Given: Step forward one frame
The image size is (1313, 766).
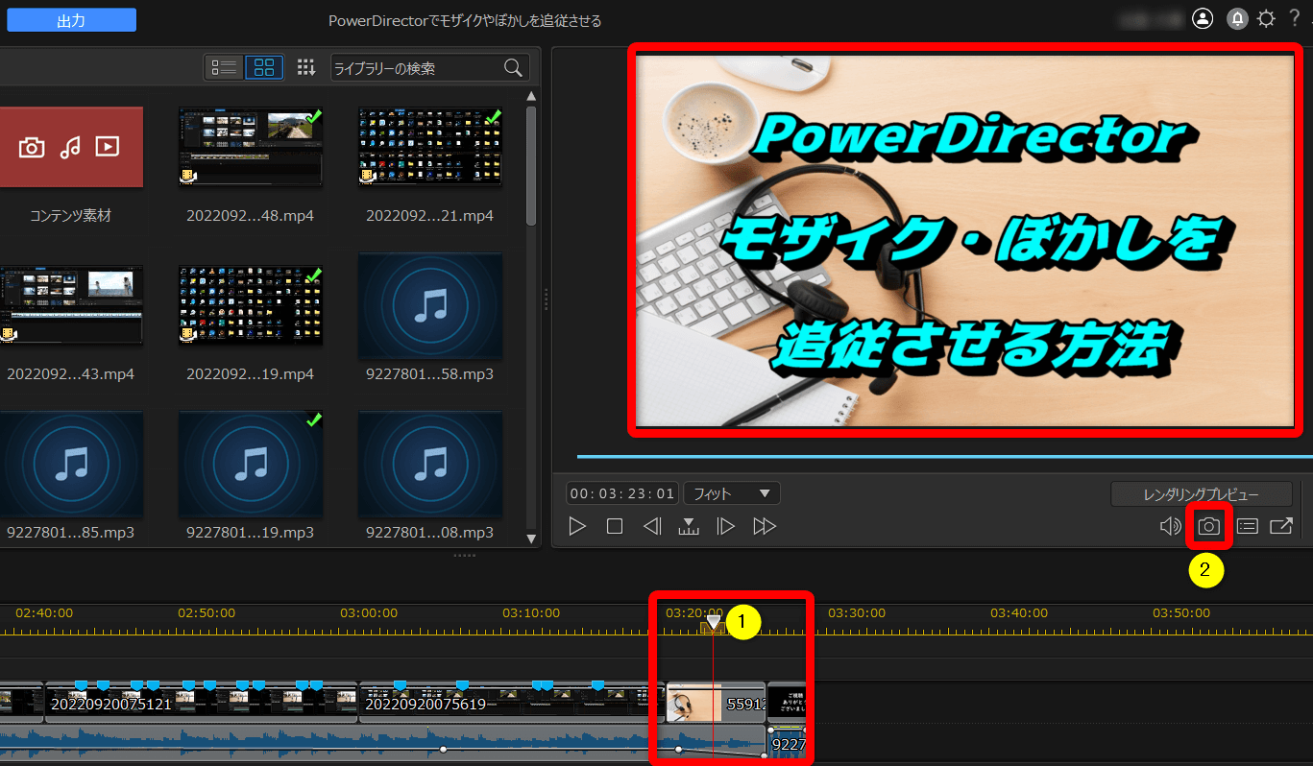Looking at the screenshot, I should click(x=726, y=526).
